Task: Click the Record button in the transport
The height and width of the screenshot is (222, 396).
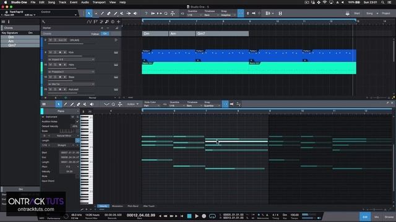Action: pos(204,216)
